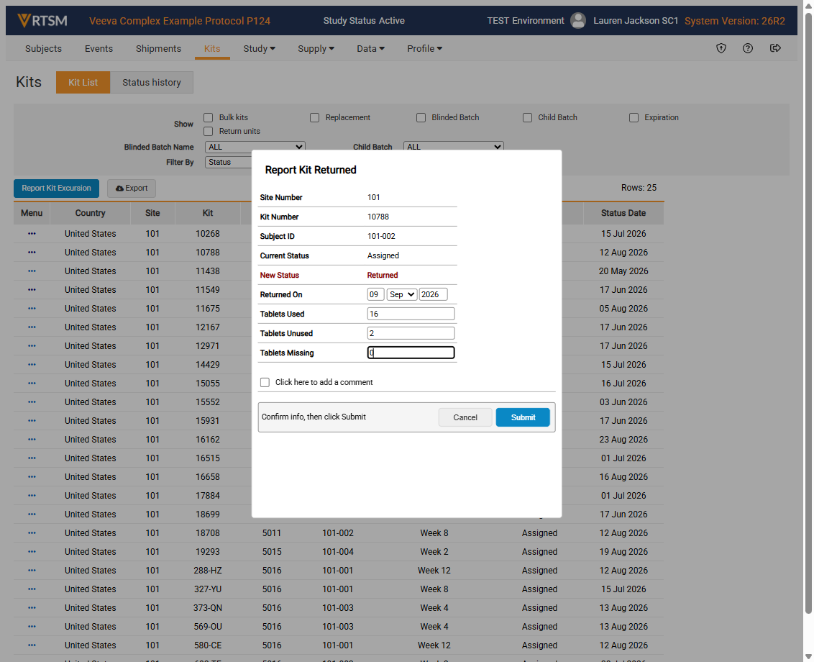Screen dimensions: 814x662
Task: Open row menu dots for kit 19293
Action: (32, 552)
